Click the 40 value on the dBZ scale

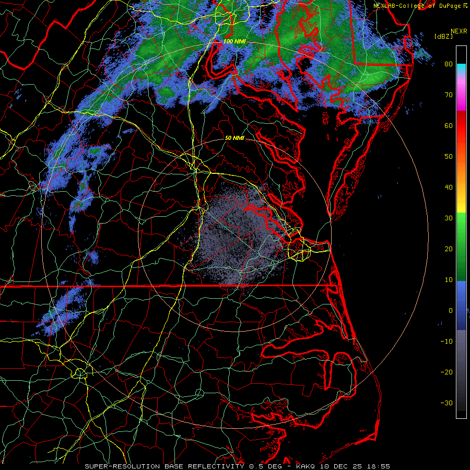point(449,187)
